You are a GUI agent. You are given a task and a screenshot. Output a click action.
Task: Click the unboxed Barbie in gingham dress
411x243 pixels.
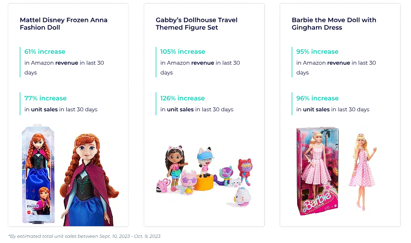(363, 171)
